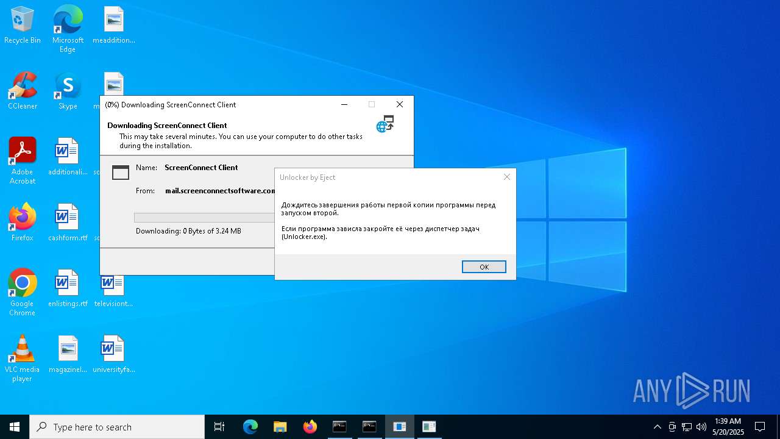Viewport: 780px width, 439px height.
Task: Open network status tray icon
Action: click(687, 427)
